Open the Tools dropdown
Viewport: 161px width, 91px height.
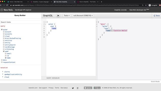coord(67,15)
